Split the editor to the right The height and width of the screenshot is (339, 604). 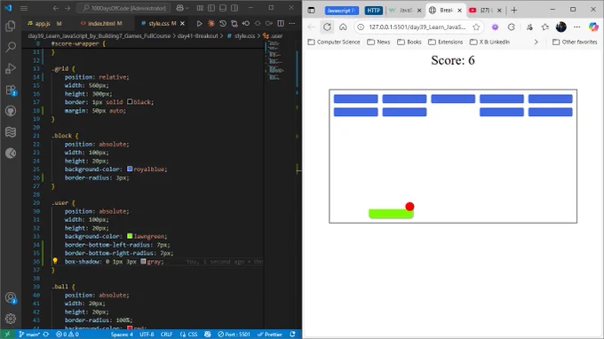tap(281, 23)
